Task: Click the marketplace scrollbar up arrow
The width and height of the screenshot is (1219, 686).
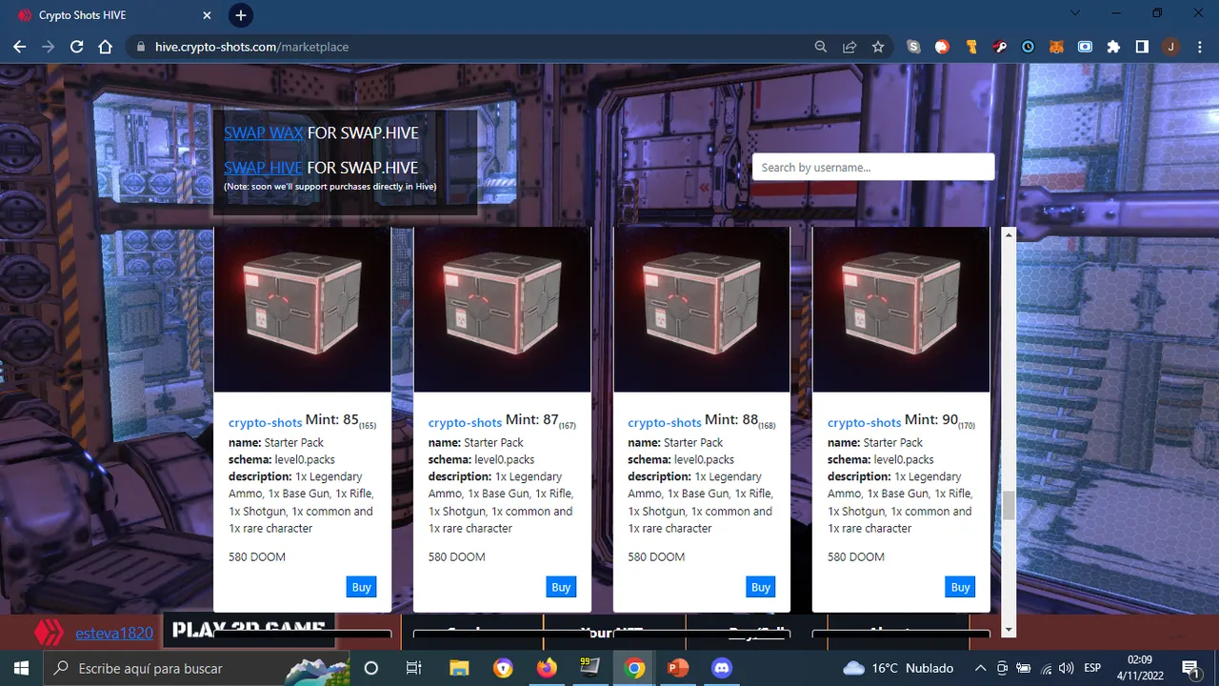Action: point(1009,234)
